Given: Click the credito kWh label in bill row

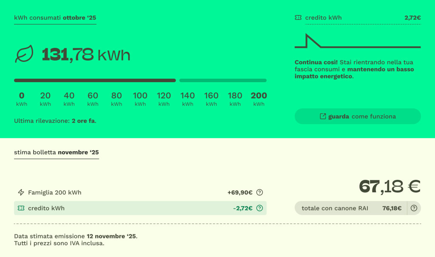Looking at the screenshot, I should [x=46, y=208].
